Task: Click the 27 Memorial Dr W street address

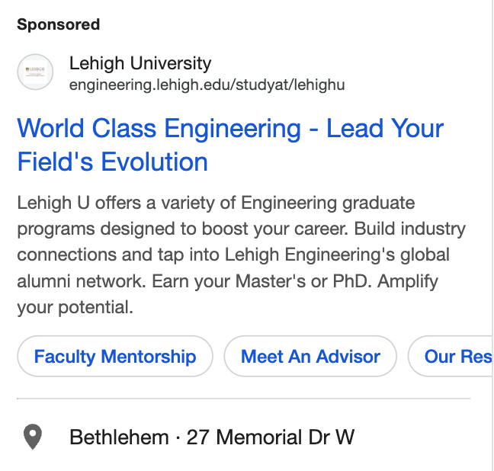Action: click(271, 437)
